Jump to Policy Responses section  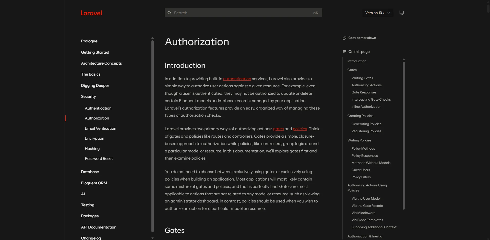365,156
